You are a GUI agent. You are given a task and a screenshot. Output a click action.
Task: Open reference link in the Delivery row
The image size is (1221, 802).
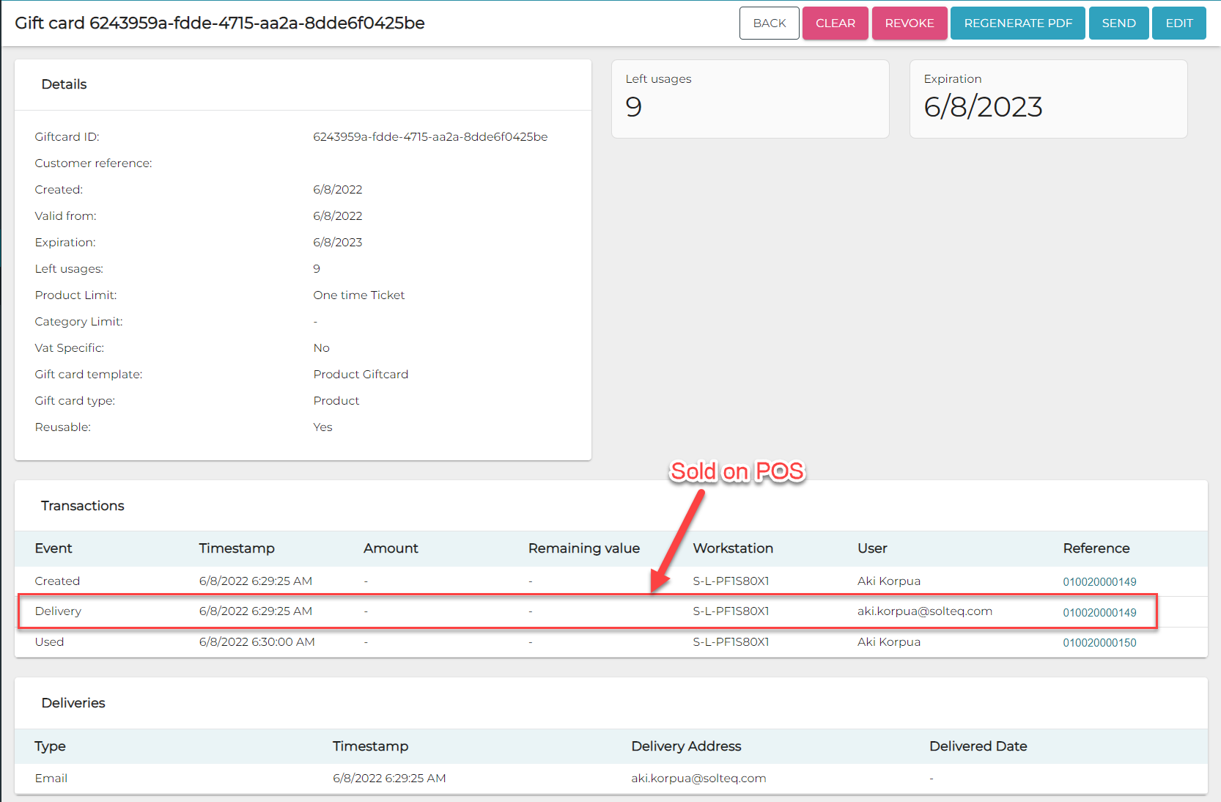click(1099, 613)
